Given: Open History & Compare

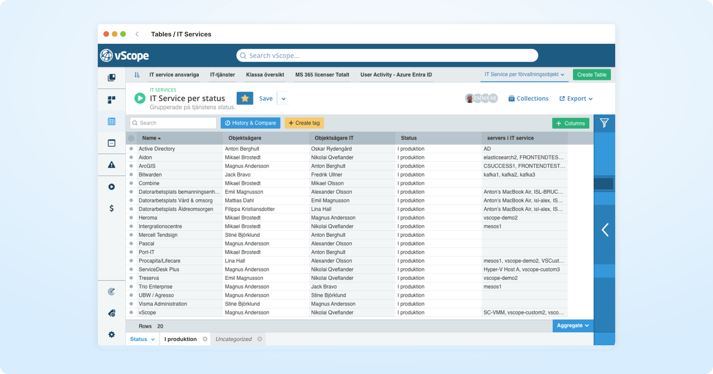Looking at the screenshot, I should pos(250,123).
